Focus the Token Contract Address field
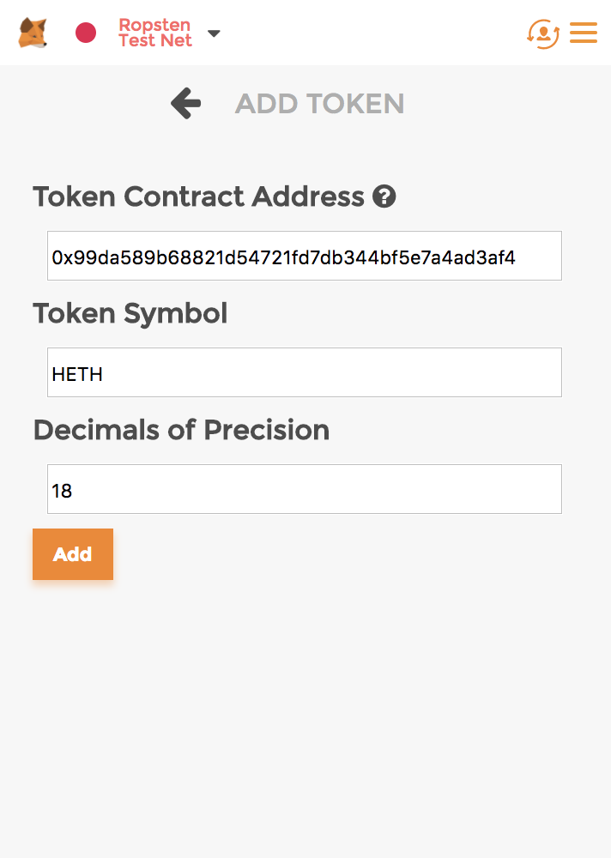The image size is (611, 858). pos(304,256)
